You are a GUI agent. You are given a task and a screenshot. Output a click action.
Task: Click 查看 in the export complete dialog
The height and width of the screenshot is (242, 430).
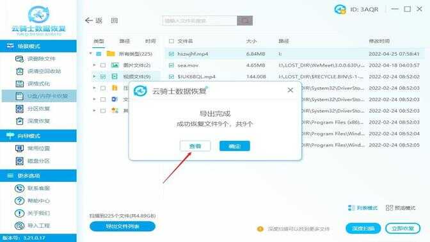pyautogui.click(x=195, y=146)
